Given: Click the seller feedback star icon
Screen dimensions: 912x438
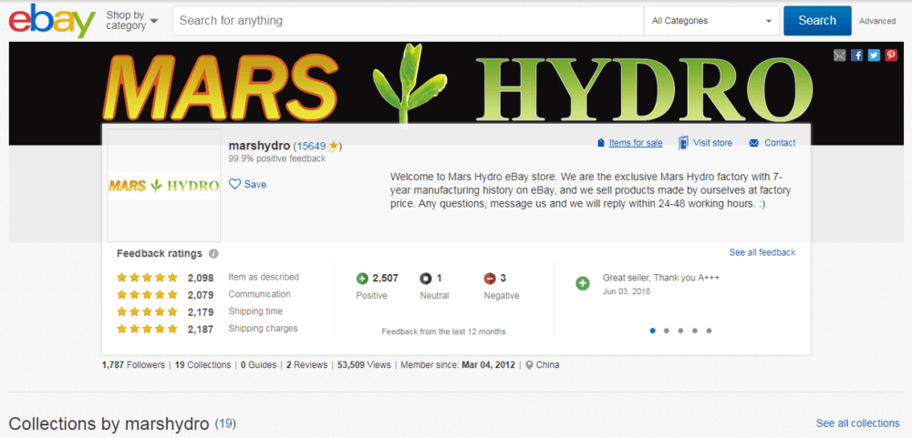Looking at the screenshot, I should click(x=333, y=145).
